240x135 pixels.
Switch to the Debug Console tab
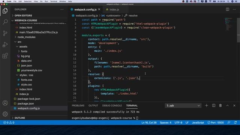[112, 105]
